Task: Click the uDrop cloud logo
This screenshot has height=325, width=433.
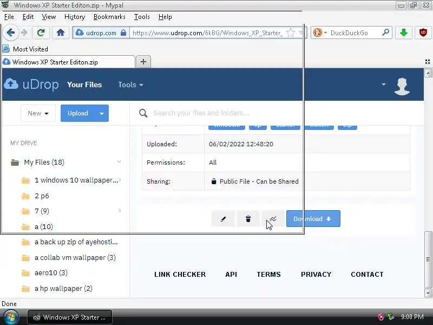Action: point(11,84)
